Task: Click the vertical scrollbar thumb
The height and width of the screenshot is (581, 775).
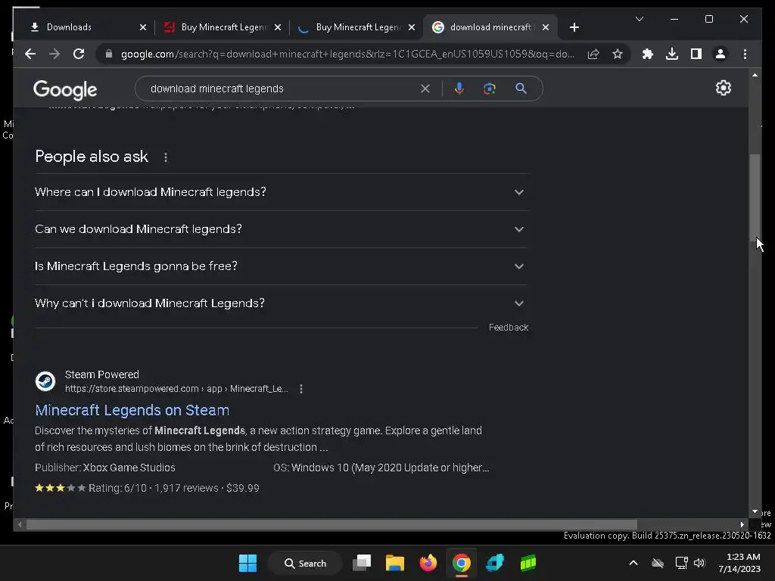Action: (755, 197)
